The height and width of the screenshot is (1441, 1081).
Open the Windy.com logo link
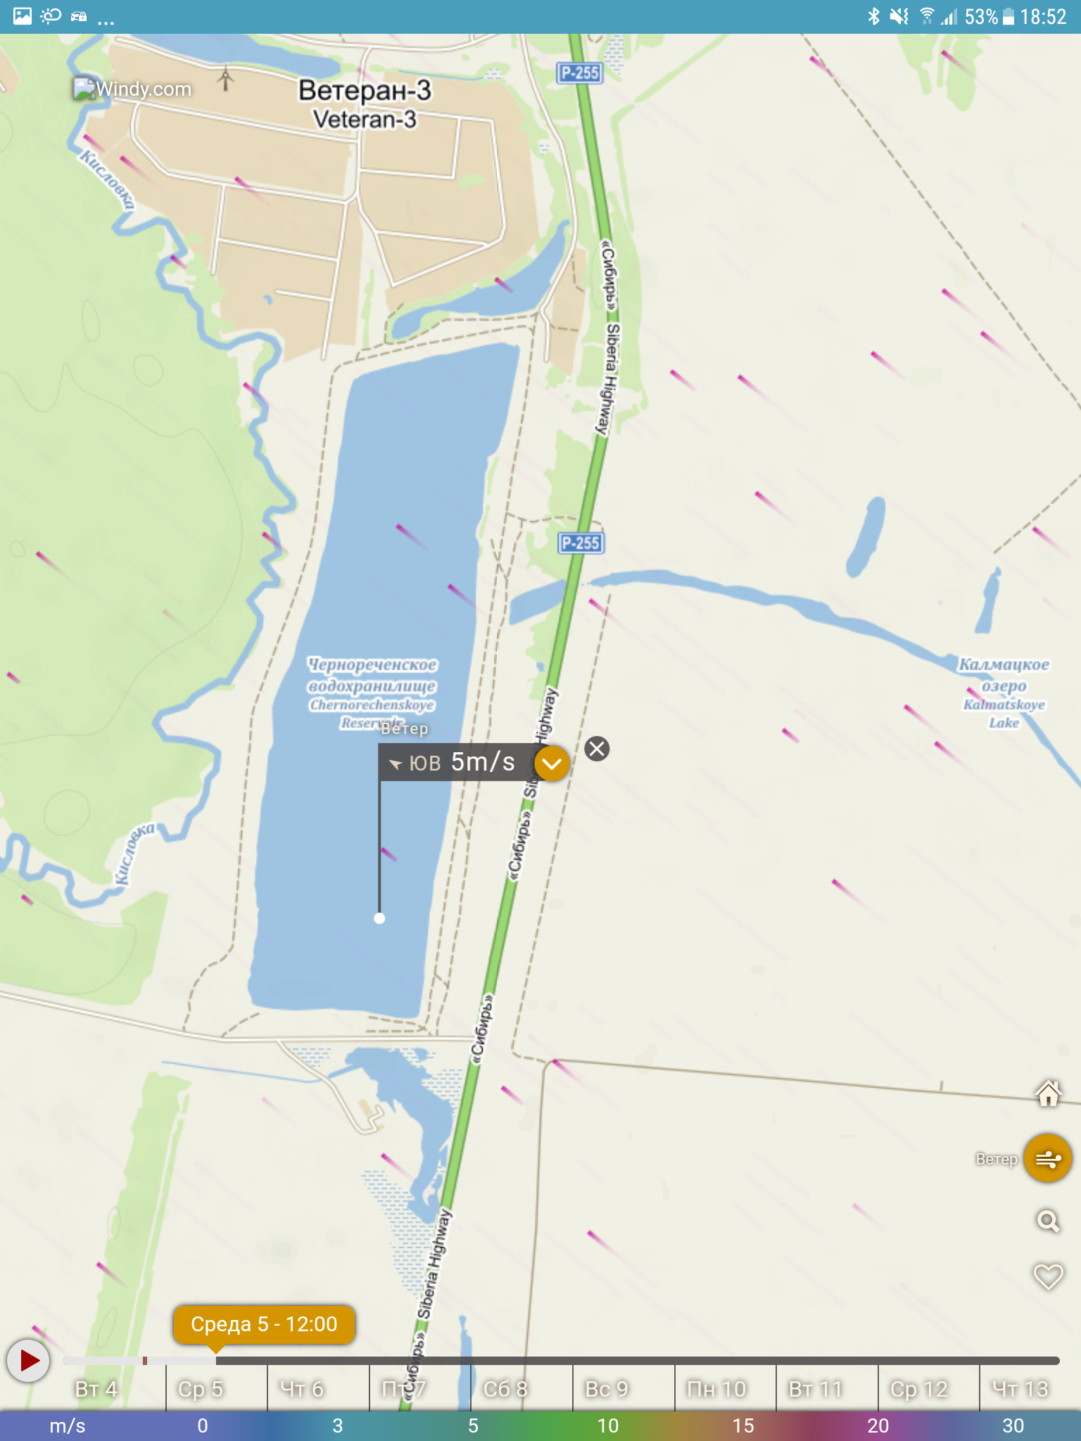click(132, 89)
